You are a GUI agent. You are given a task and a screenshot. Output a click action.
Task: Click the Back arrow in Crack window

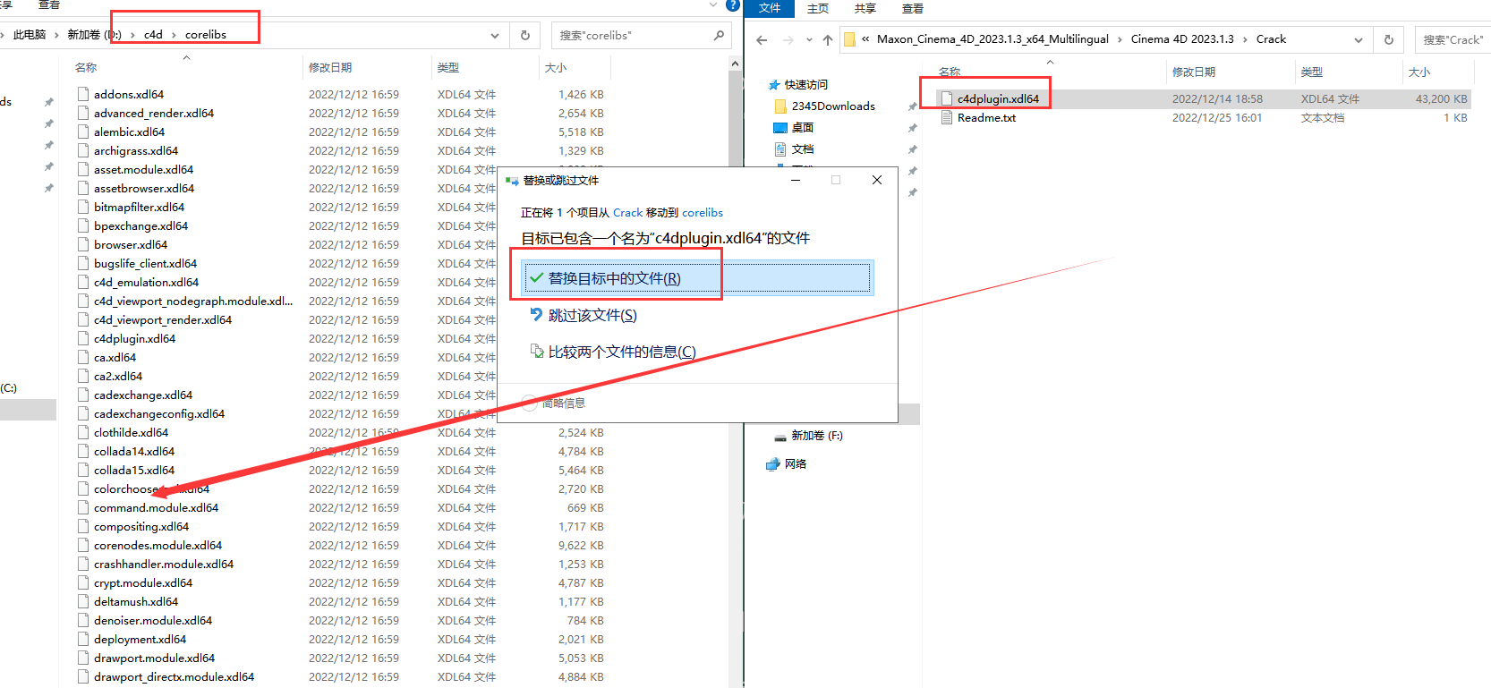762,39
